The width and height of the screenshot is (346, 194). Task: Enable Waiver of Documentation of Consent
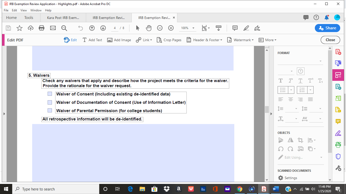tap(50, 102)
